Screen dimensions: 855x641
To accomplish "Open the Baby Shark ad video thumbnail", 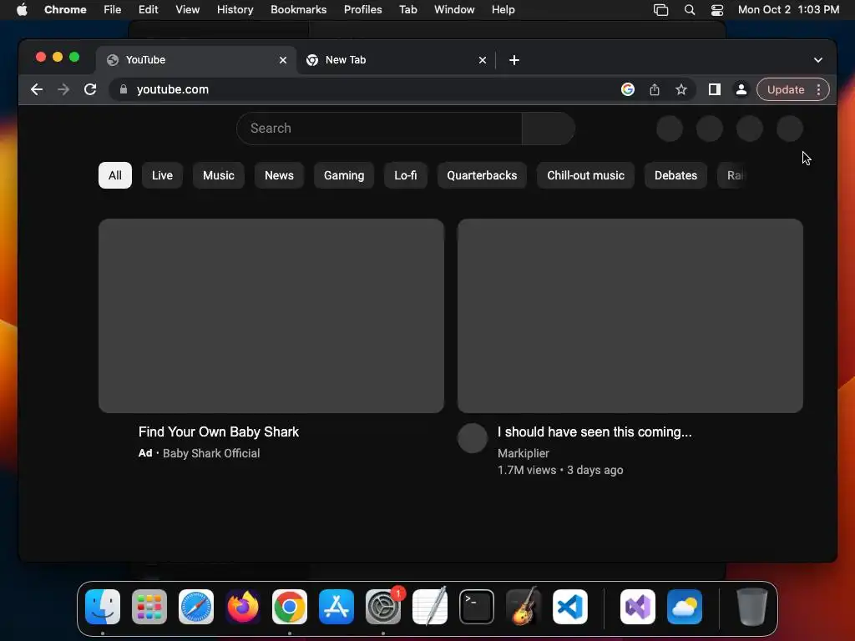I will (x=271, y=315).
